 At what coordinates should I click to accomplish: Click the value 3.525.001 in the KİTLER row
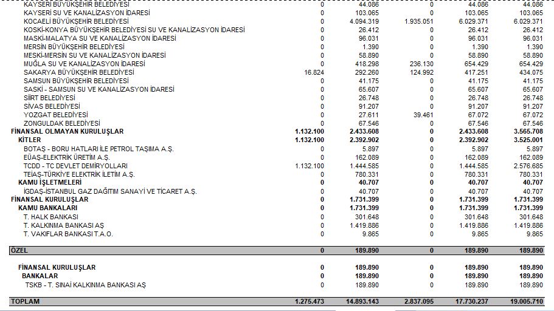pos(528,140)
